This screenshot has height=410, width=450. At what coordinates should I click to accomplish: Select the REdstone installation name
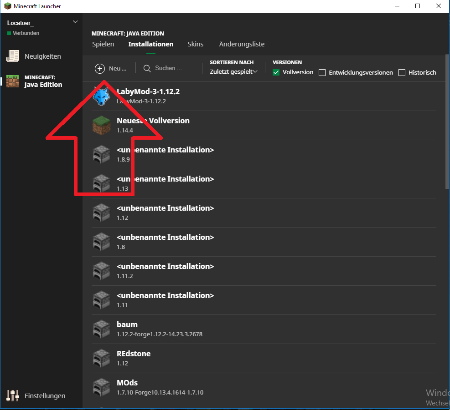click(134, 354)
